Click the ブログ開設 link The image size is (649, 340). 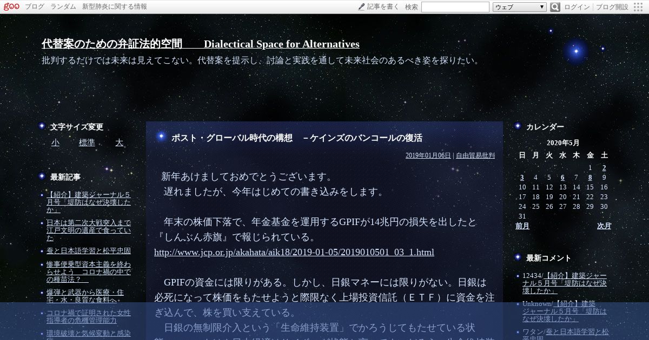612,7
